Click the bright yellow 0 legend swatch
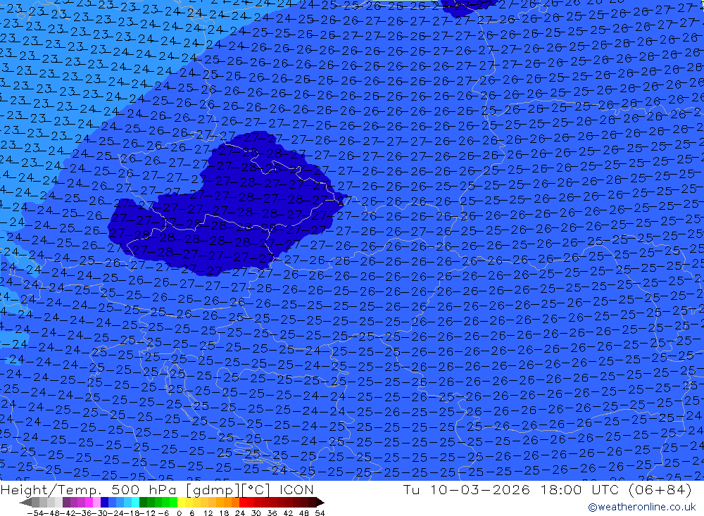704x516 pixels. (x=181, y=502)
